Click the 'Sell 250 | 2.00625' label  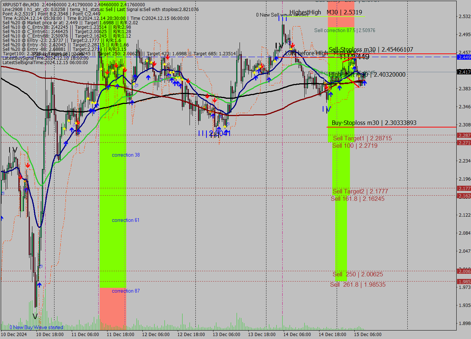(358, 275)
